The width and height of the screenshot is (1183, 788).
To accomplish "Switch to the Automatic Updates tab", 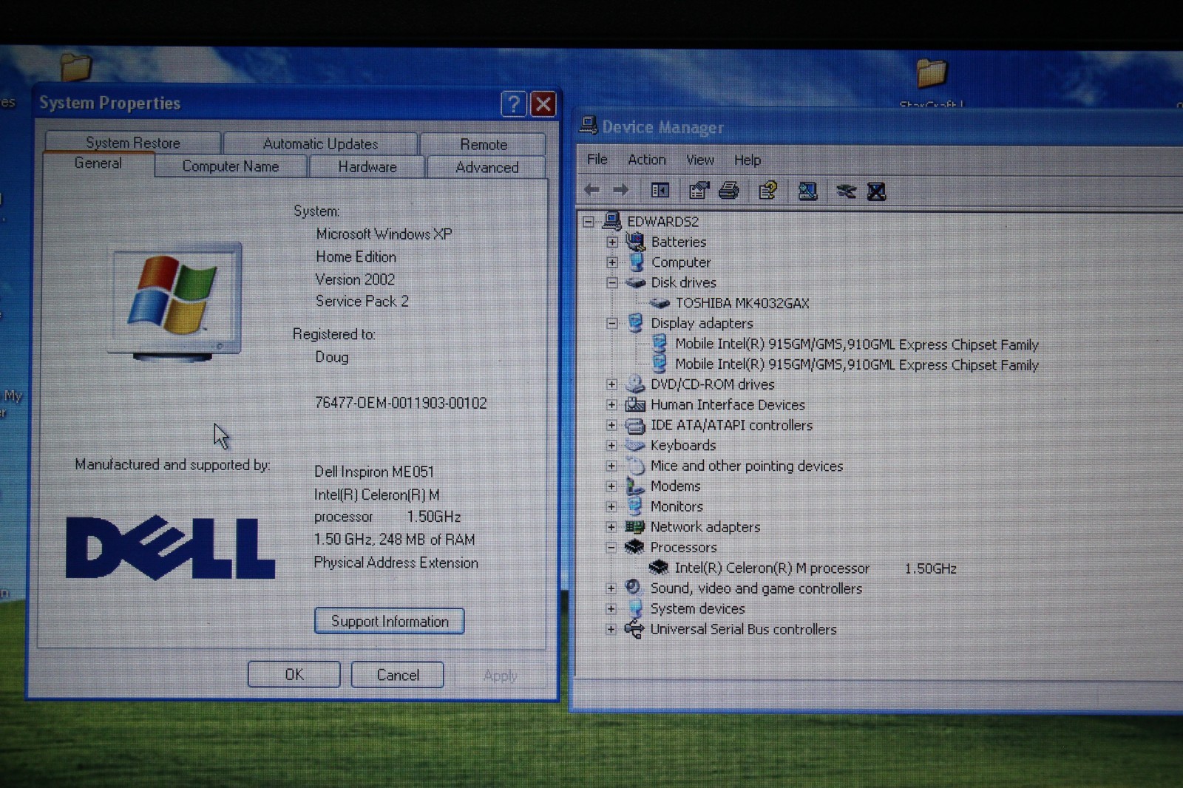I will (320, 143).
